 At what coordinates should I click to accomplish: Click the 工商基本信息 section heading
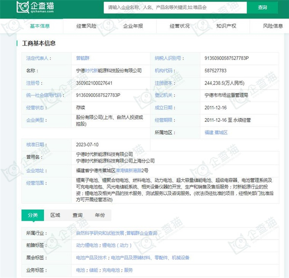pyautogui.click(x=39, y=43)
